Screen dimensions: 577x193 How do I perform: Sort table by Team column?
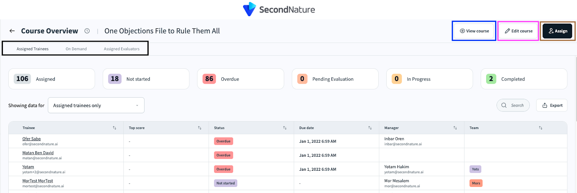540,128
